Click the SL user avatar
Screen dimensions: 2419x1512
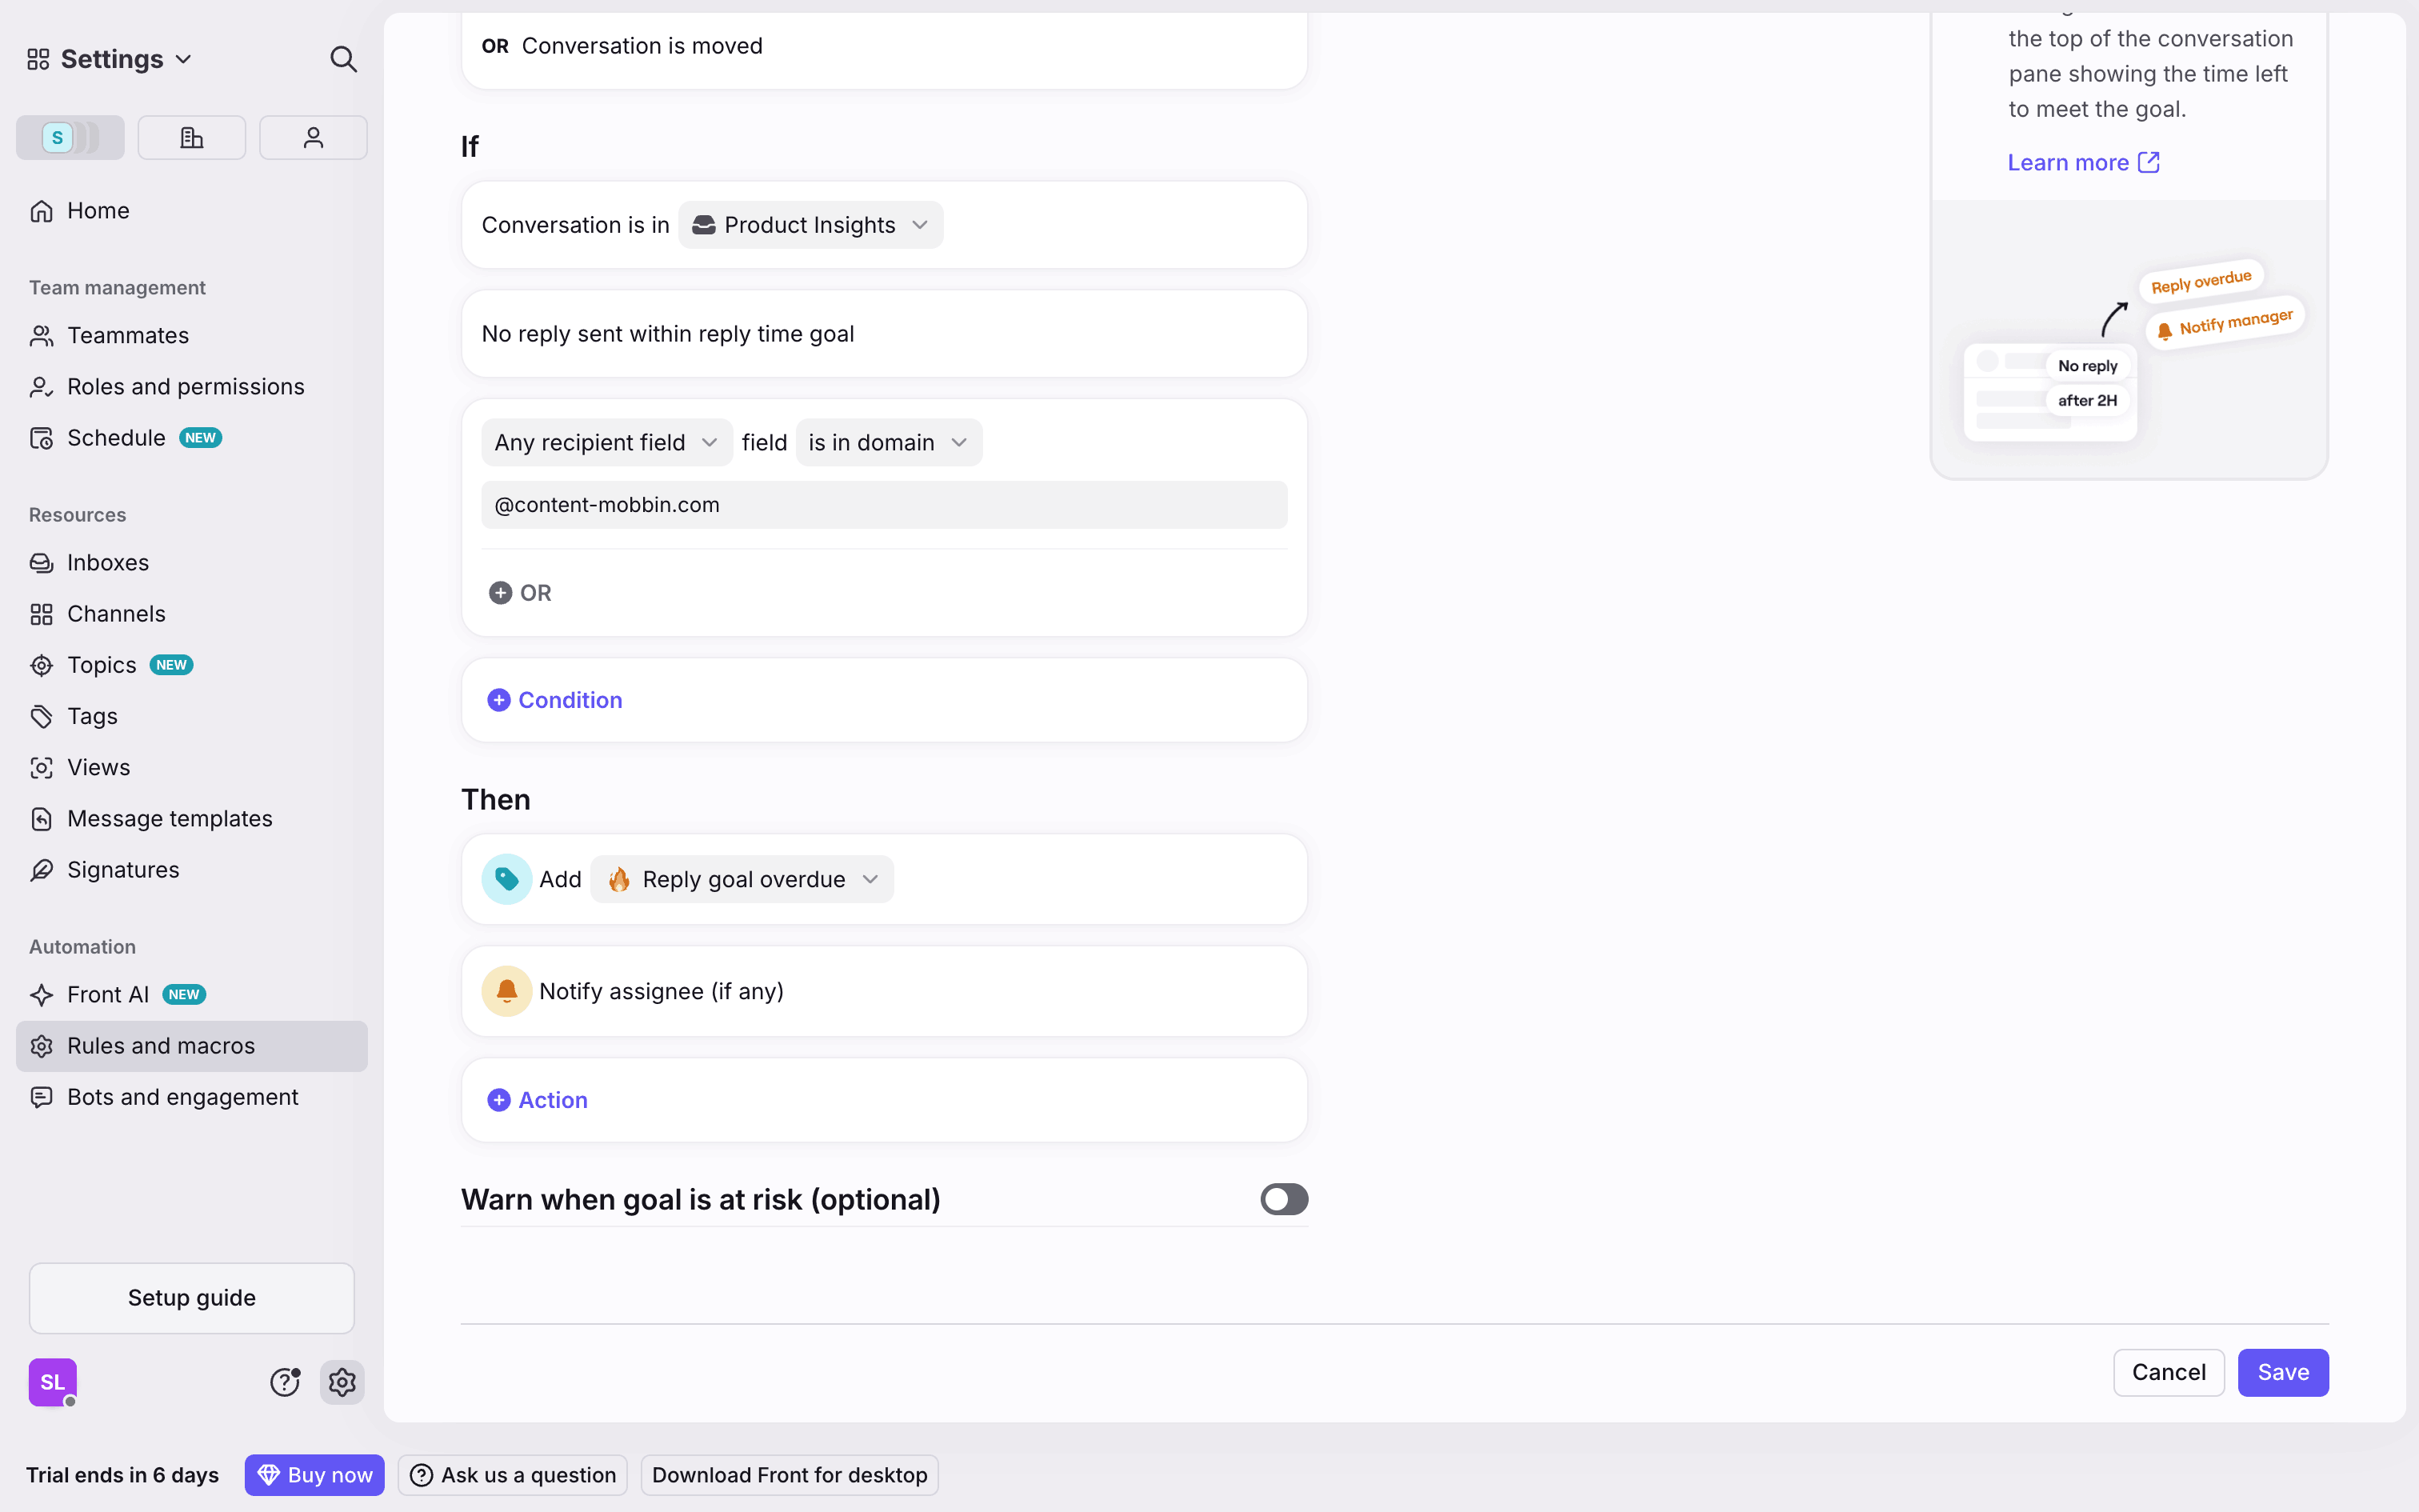tap(53, 1381)
